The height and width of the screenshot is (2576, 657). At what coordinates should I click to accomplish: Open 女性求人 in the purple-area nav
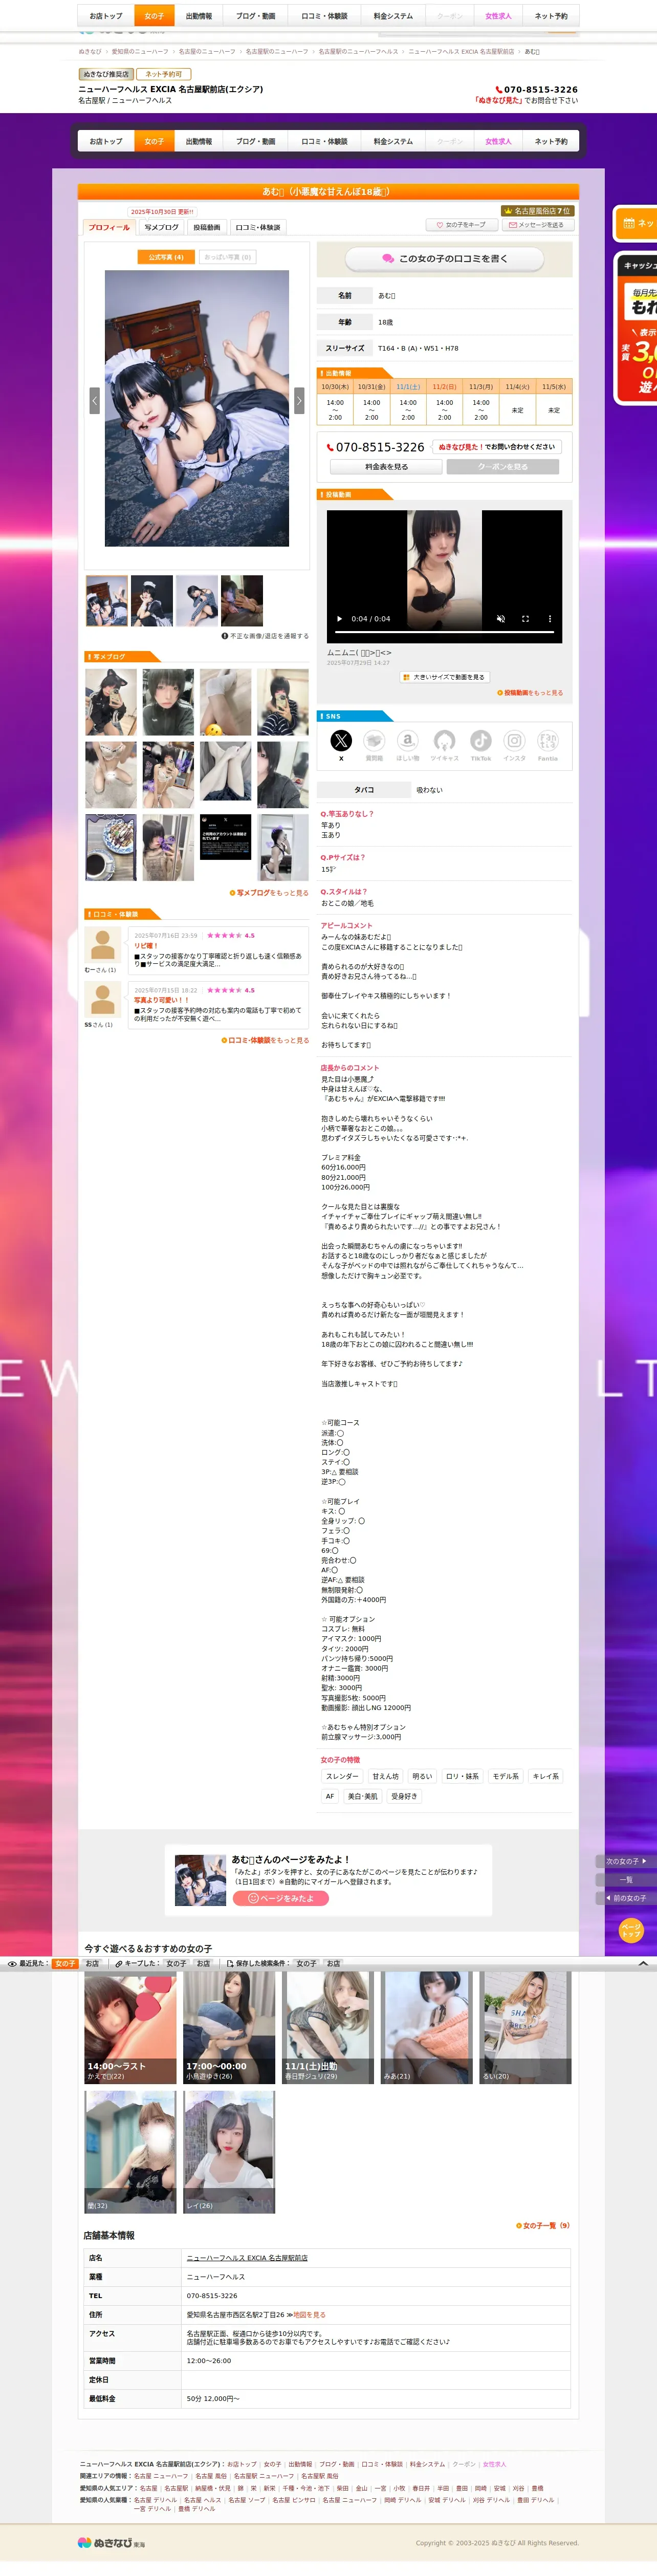coord(498,141)
